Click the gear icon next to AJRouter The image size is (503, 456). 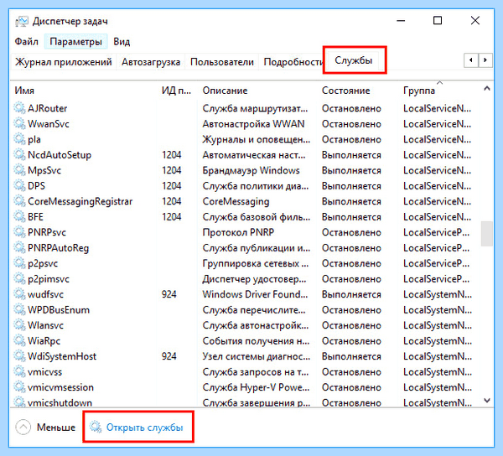[x=19, y=108]
